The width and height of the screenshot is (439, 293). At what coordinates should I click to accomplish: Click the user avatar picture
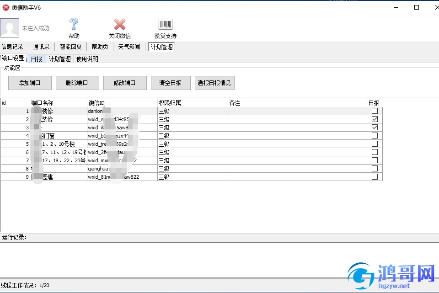pyautogui.click(x=10, y=28)
